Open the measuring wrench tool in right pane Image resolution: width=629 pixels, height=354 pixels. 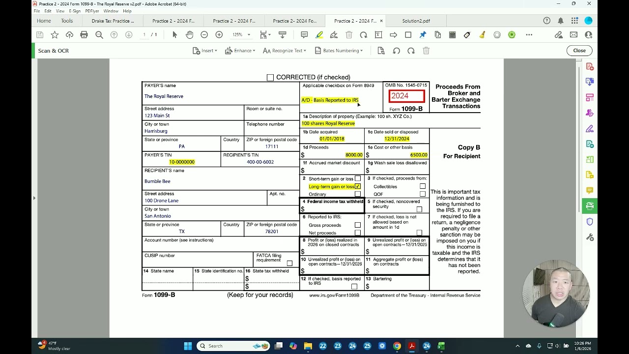[590, 237]
